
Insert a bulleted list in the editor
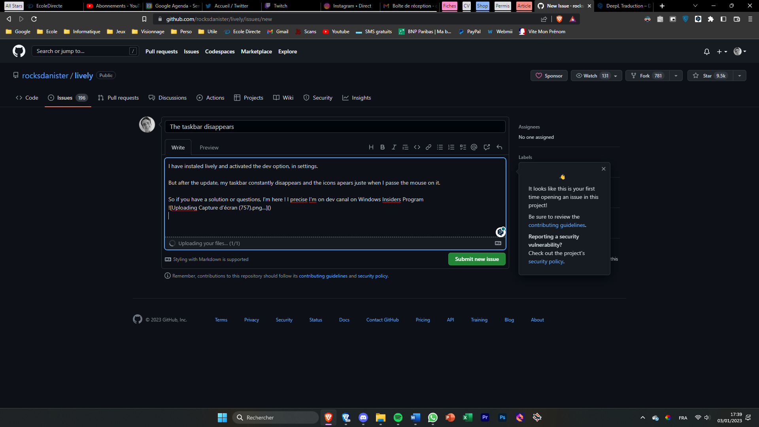[x=440, y=147]
